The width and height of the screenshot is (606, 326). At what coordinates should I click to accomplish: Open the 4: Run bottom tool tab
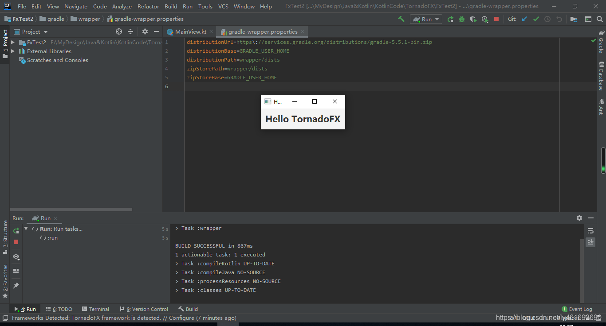point(25,309)
